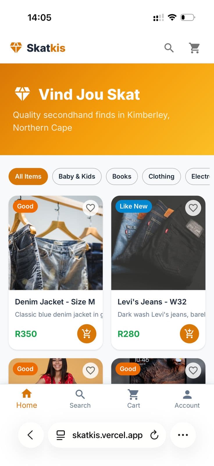This screenshot has height=466, width=214.
Task: Open the Account tab
Action: [x=187, y=399]
